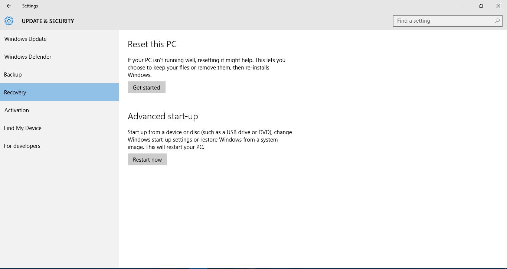Select Windows Update in the sidebar
This screenshot has width=507, height=269.
[25, 39]
